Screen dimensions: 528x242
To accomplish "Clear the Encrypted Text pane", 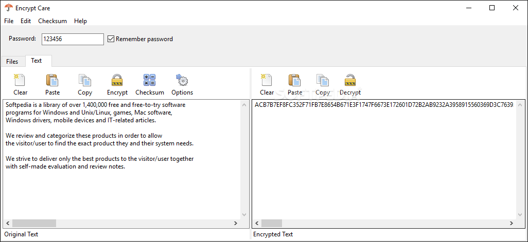I will [267, 85].
